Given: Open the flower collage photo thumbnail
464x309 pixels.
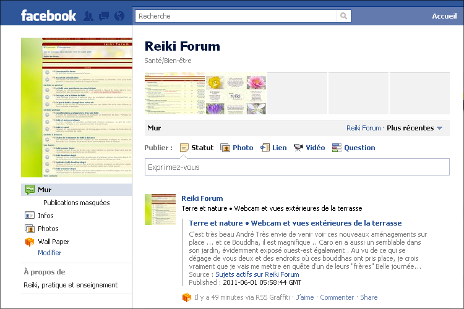Looking at the screenshot, I should 236,95.
